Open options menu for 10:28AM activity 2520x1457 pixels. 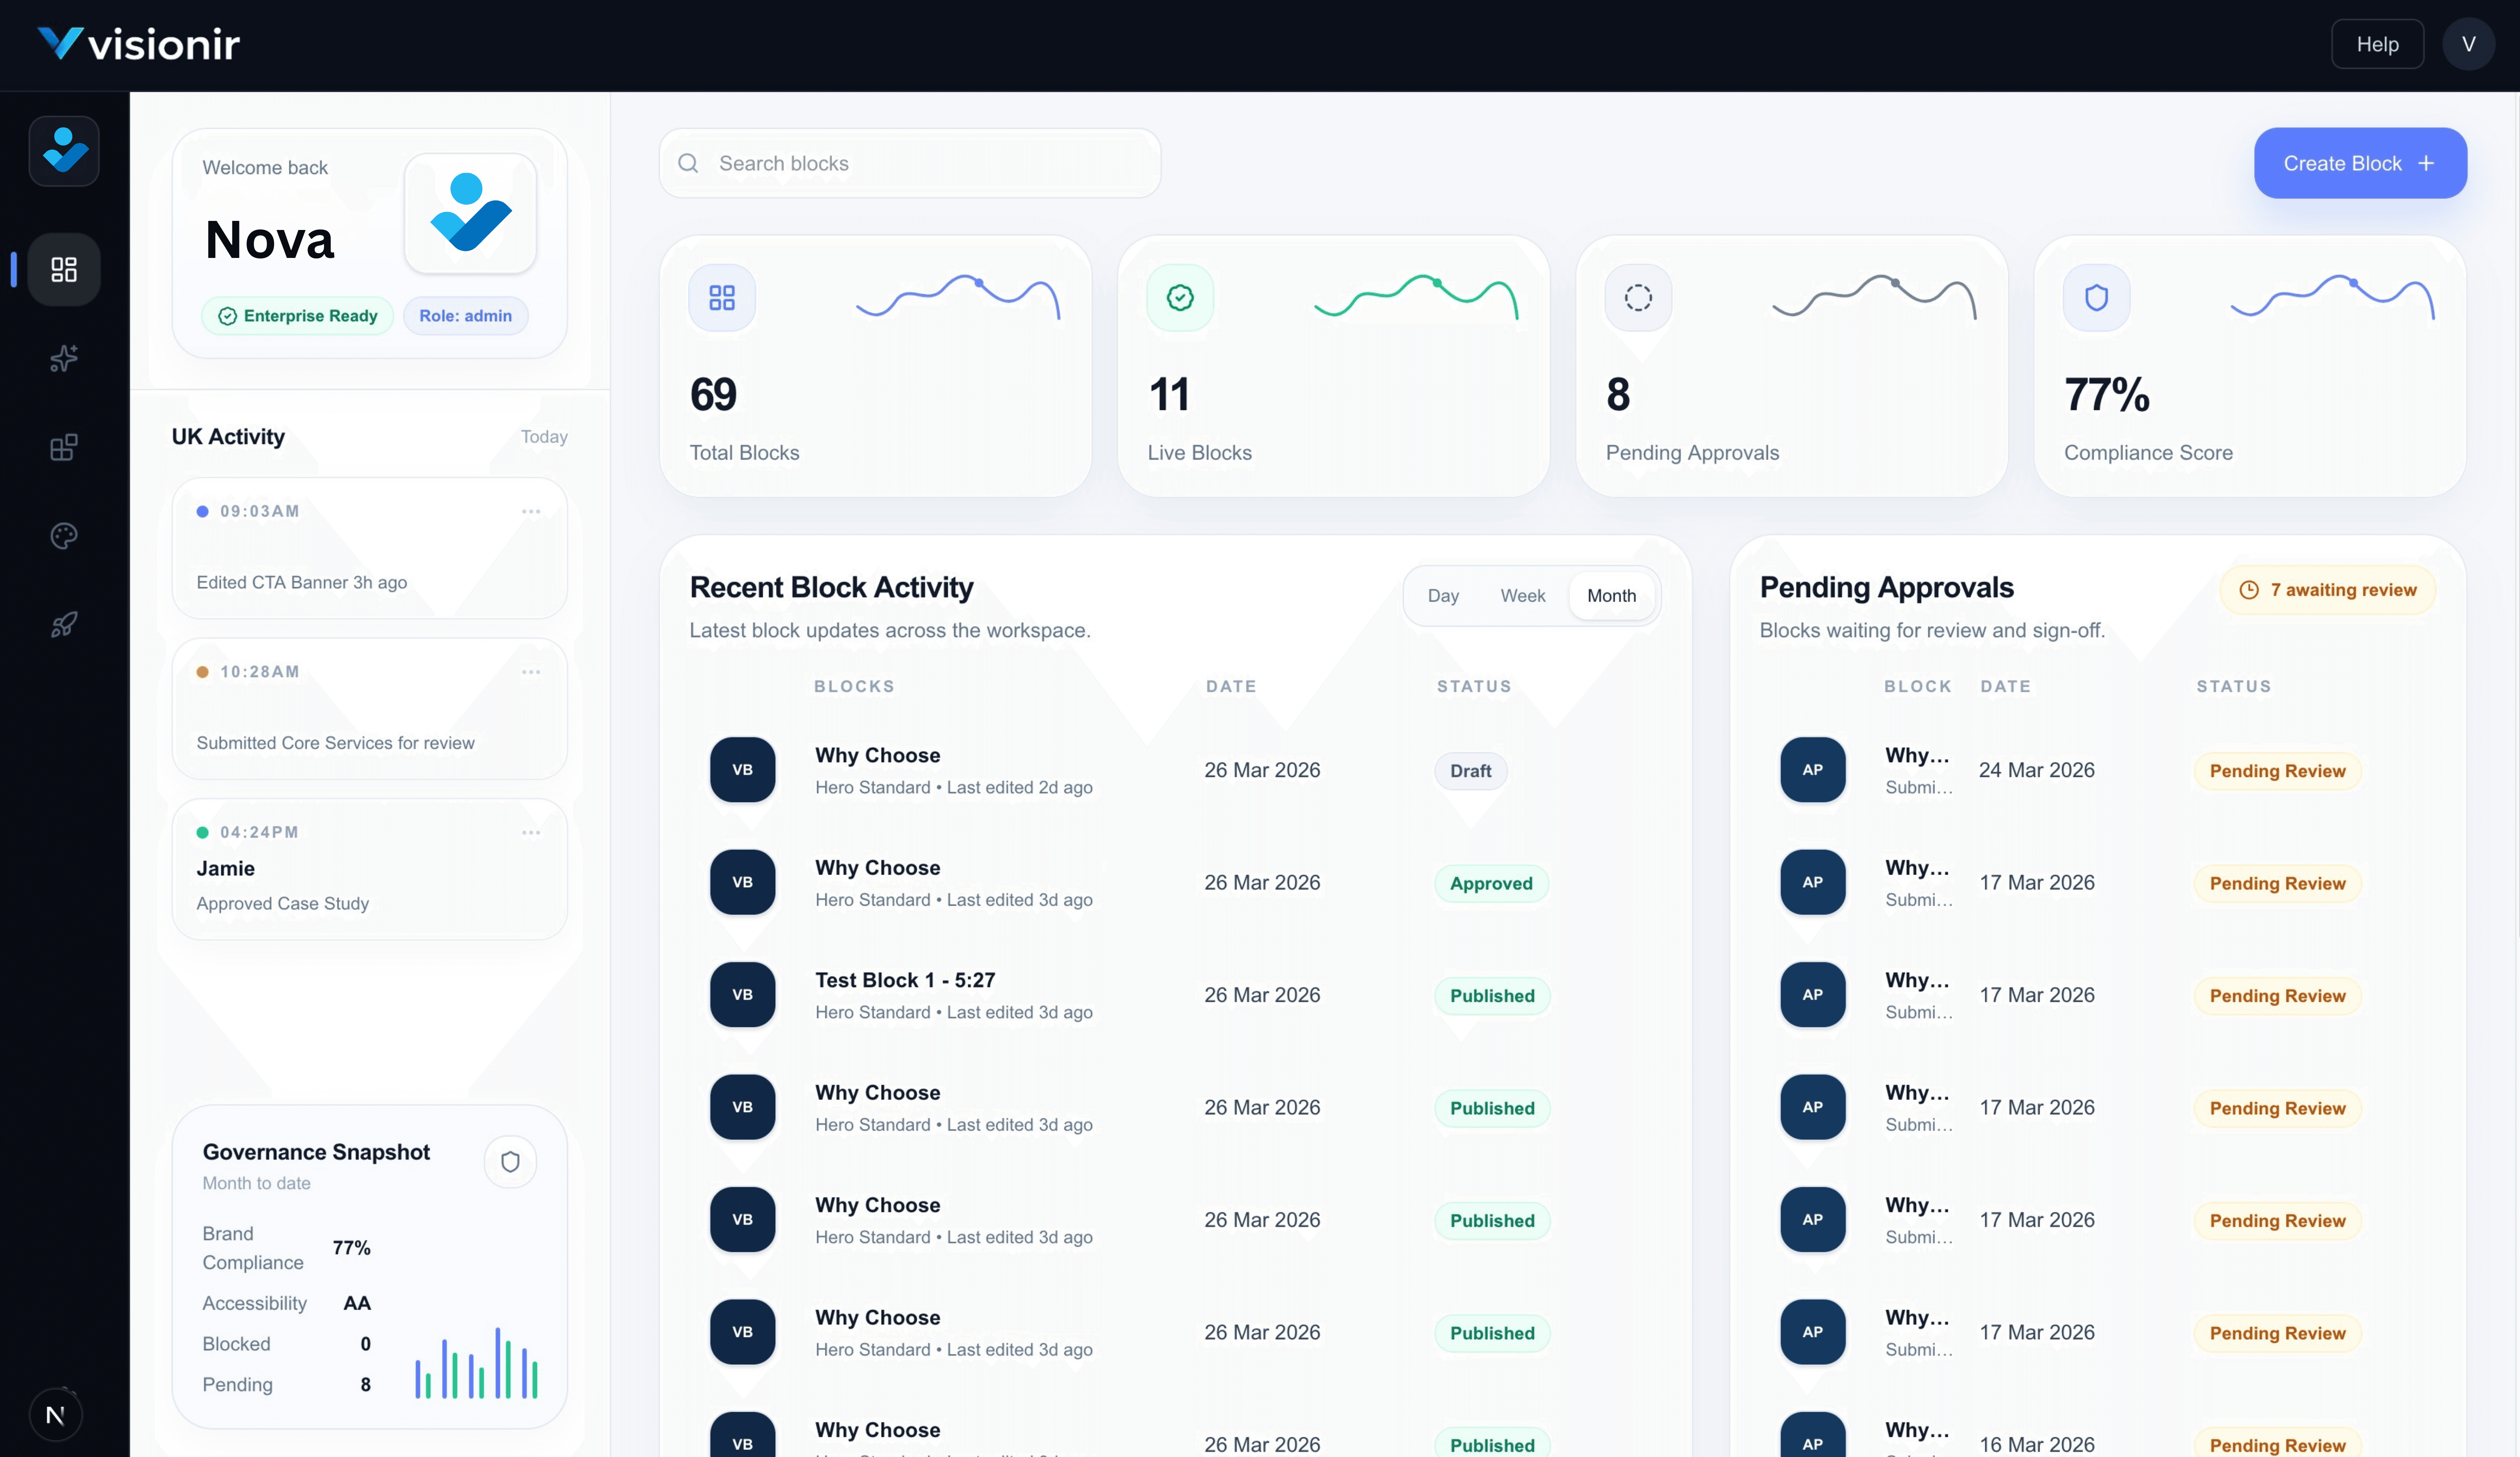[x=531, y=672]
